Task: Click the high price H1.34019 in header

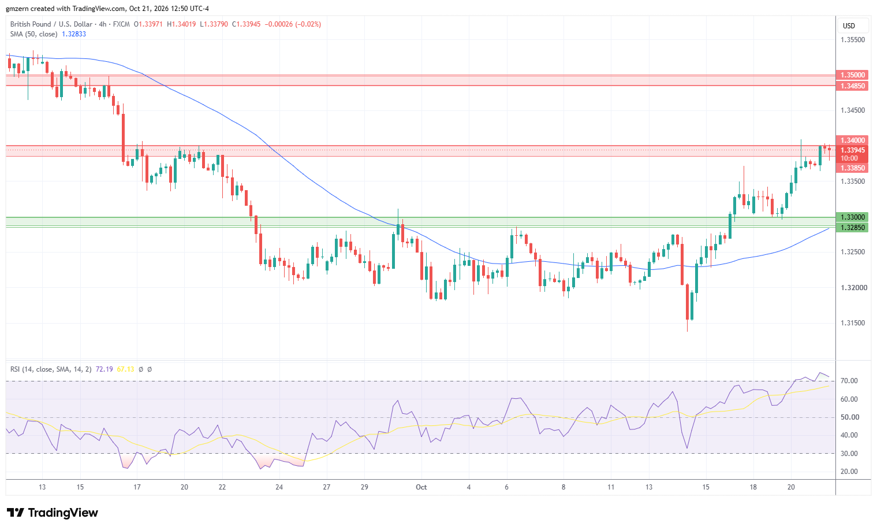Action: coord(181,24)
